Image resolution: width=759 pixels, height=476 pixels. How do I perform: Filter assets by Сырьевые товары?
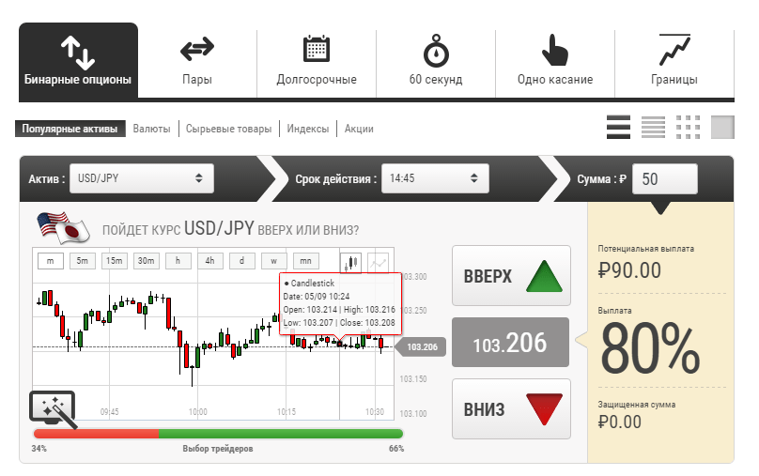coord(228,129)
